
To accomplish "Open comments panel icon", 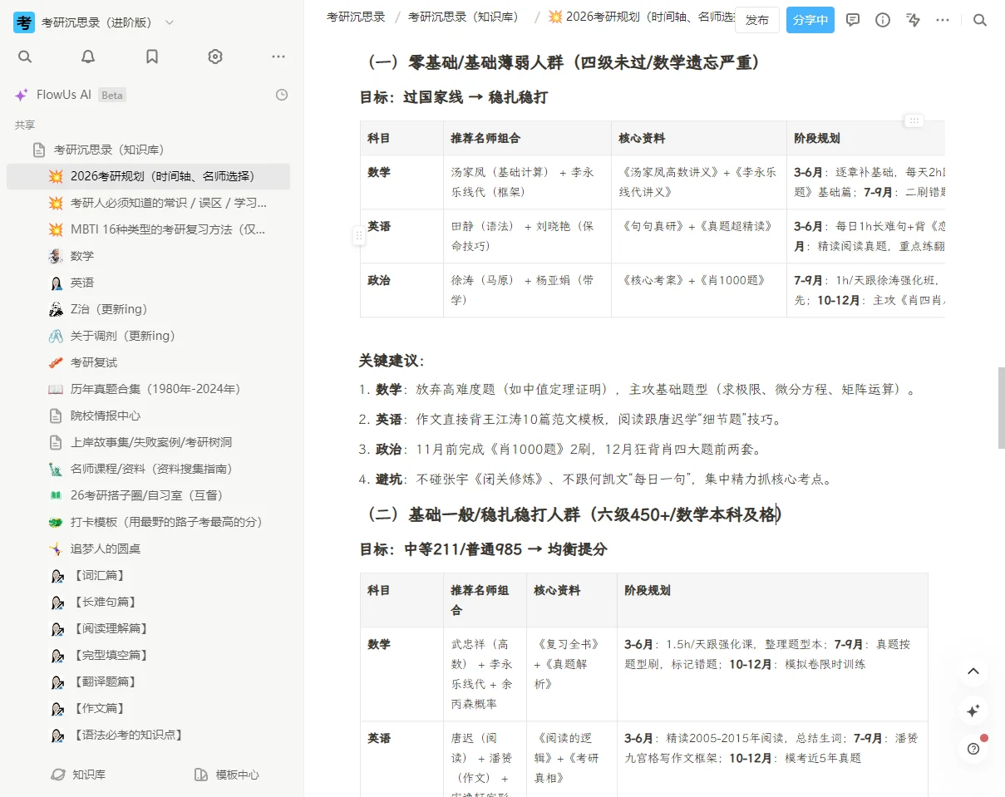I will 853,20.
